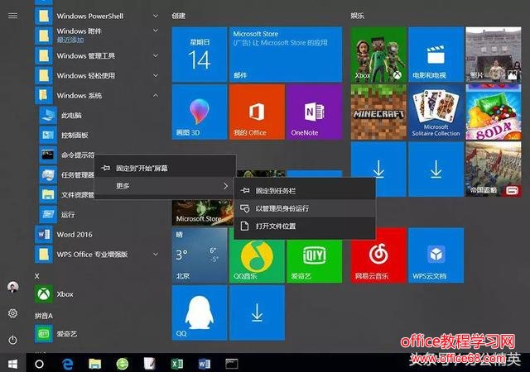Launch the Minecraft tile
The width and height of the screenshot is (530, 372).
pyautogui.click(x=378, y=112)
